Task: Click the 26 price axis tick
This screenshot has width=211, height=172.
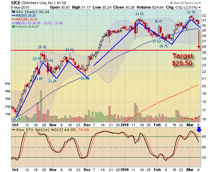Action: (x=204, y=47)
